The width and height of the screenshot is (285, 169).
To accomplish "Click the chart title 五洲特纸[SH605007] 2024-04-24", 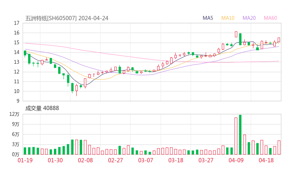I will click(x=67, y=18).
